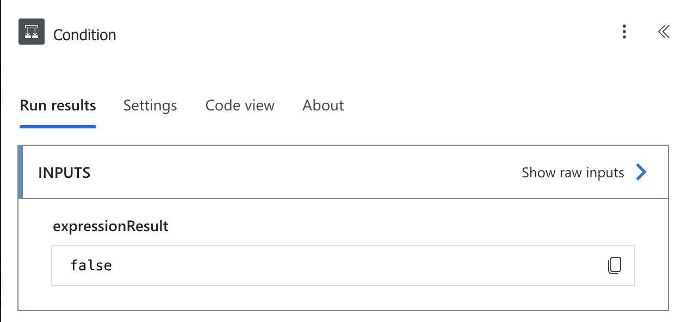Open the three-dot more options menu
This screenshot has height=322, width=682.
pos(624,32)
